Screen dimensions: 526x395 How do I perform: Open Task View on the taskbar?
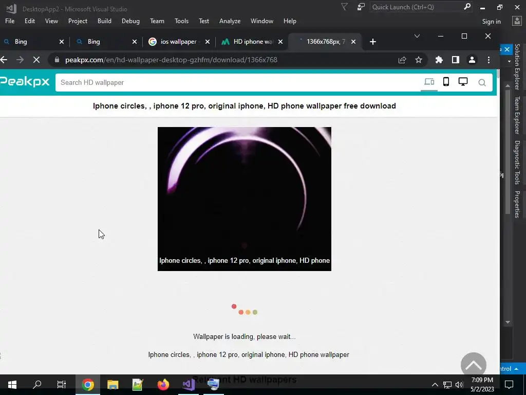[62, 385]
